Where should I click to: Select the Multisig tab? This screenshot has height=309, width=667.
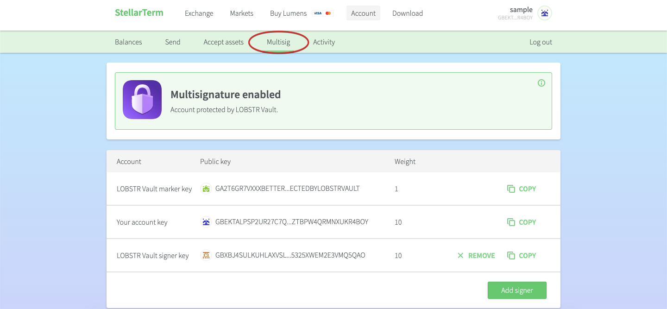[278, 42]
